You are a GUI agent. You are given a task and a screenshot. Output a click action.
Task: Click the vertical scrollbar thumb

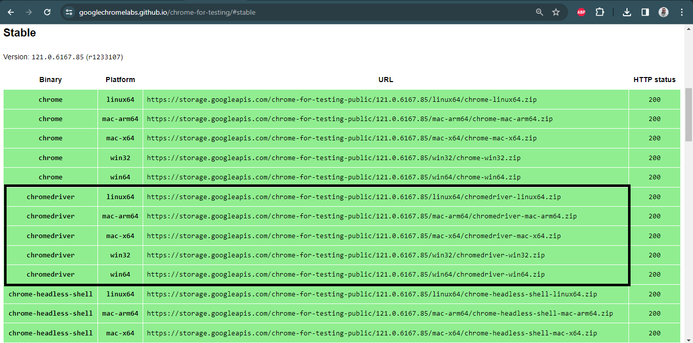[688, 115]
